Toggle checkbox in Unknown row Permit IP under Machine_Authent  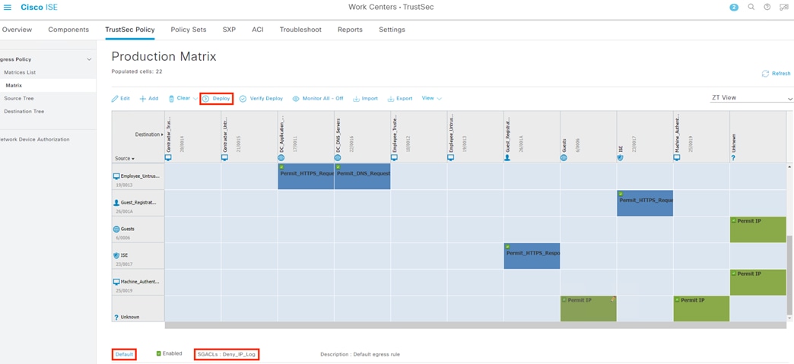click(678, 299)
